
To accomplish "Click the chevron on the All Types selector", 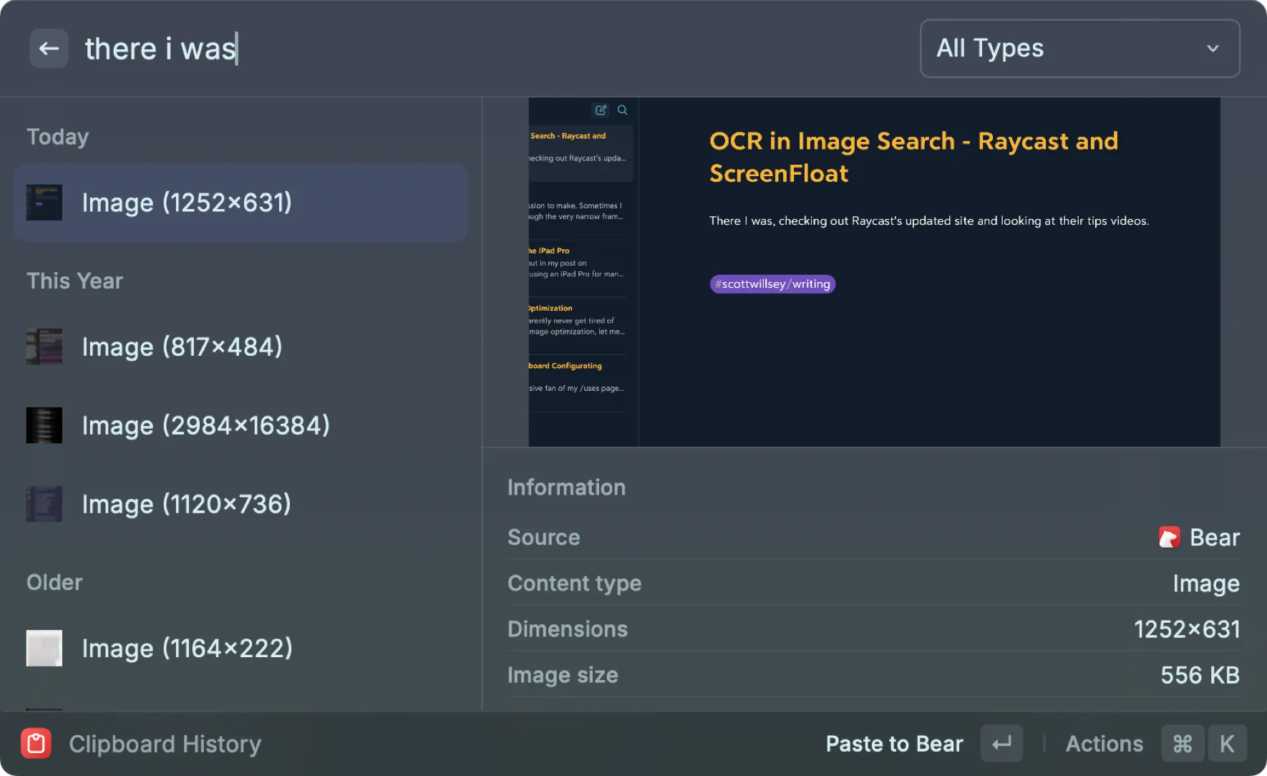I will tap(1213, 49).
